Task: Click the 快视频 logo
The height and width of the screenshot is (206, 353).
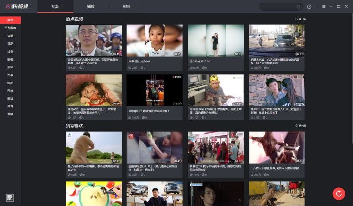Action: (17, 6)
